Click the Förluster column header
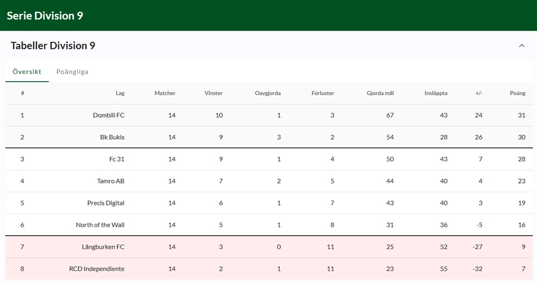 [x=322, y=93]
